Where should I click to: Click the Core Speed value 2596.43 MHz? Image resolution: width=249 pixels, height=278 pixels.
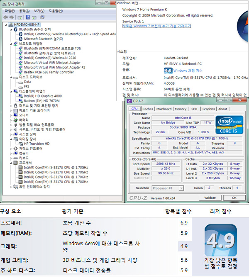pyautogui.click(x=166, y=164)
